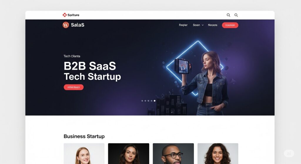The width and height of the screenshot is (301, 164).
Task: Select the active fifth carousel dot
Action: 155,101
